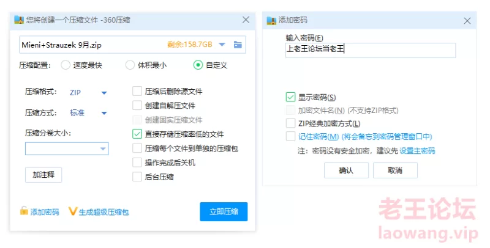Viewport: 490px width, 248px height.
Task: Expand the 压缩方式 标准 dropdown
Action: [x=104, y=113]
